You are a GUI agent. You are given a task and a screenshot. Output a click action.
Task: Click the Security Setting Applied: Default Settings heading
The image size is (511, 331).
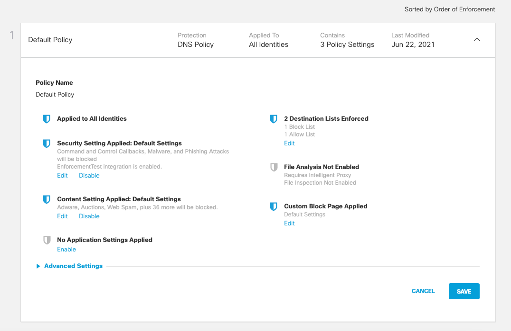[119, 143]
